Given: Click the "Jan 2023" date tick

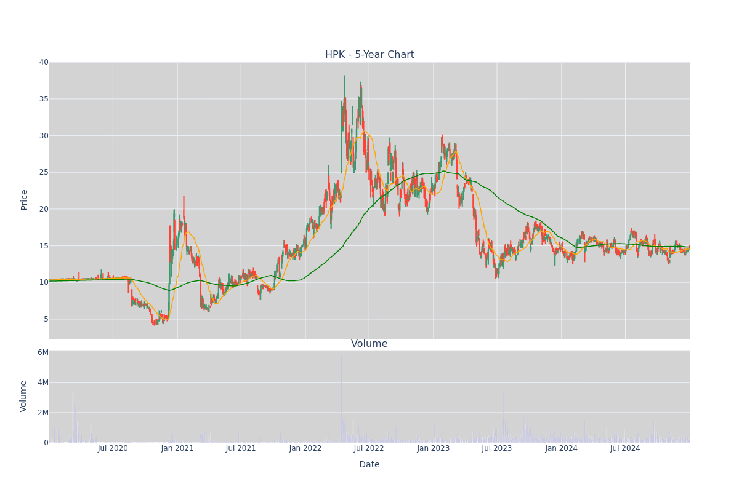Looking at the screenshot, I should click(434, 448).
